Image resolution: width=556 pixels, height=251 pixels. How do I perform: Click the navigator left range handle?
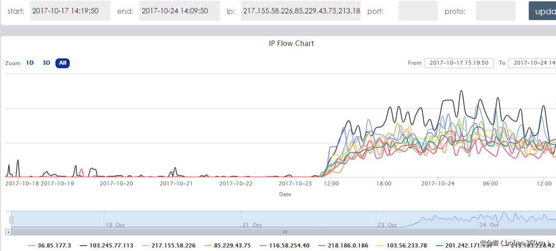[12, 219]
